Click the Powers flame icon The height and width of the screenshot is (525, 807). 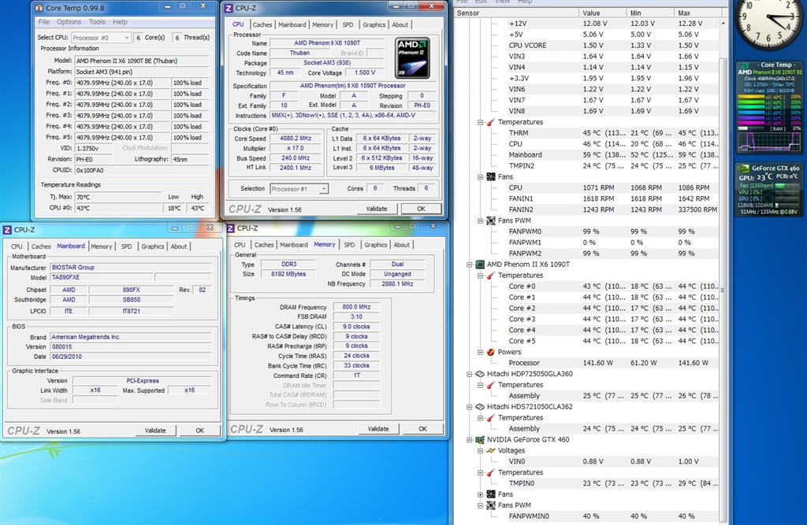[490, 352]
